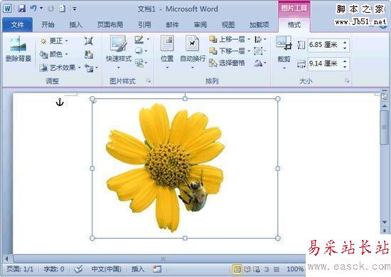Open the 快速样式 quick styles gallery
Viewport: 391px width, 277px height.
tap(119, 53)
